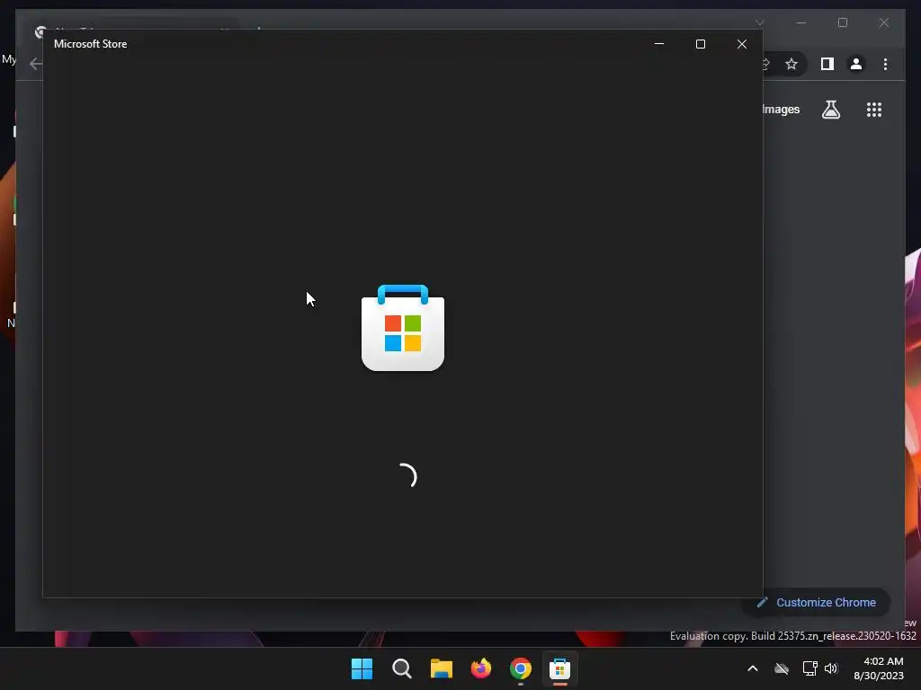Open Search Labs flask icon in Chrome
The image size is (921, 690).
[x=830, y=110]
